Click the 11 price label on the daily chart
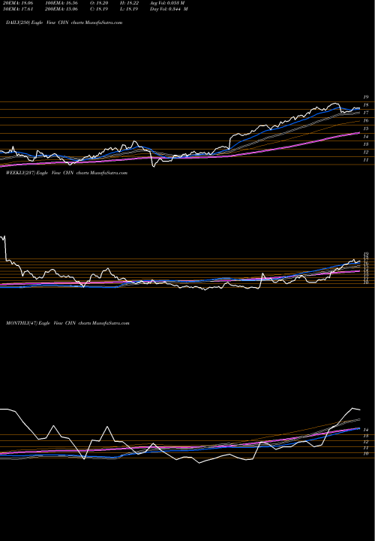The height and width of the screenshot is (541, 375). [366, 160]
